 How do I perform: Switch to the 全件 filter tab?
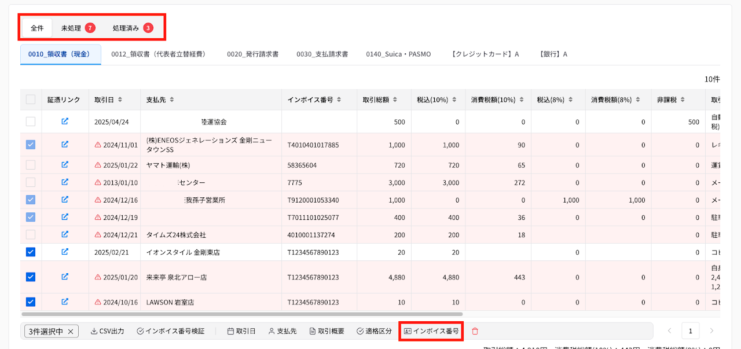37,28
